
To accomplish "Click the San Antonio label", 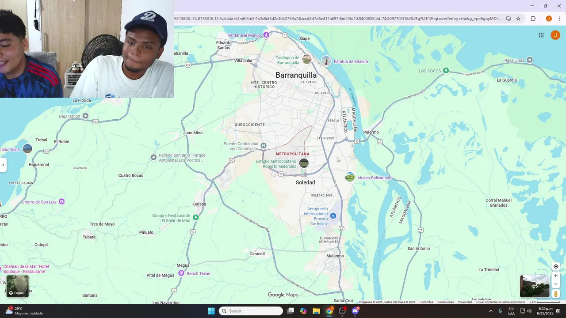I will (418, 249).
